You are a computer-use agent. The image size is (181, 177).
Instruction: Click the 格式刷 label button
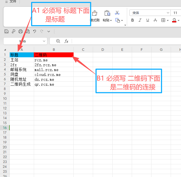pos(95,20)
